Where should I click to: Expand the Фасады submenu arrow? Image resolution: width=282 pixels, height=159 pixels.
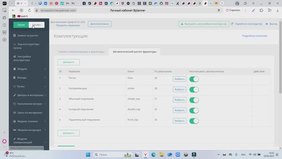(45, 78)
